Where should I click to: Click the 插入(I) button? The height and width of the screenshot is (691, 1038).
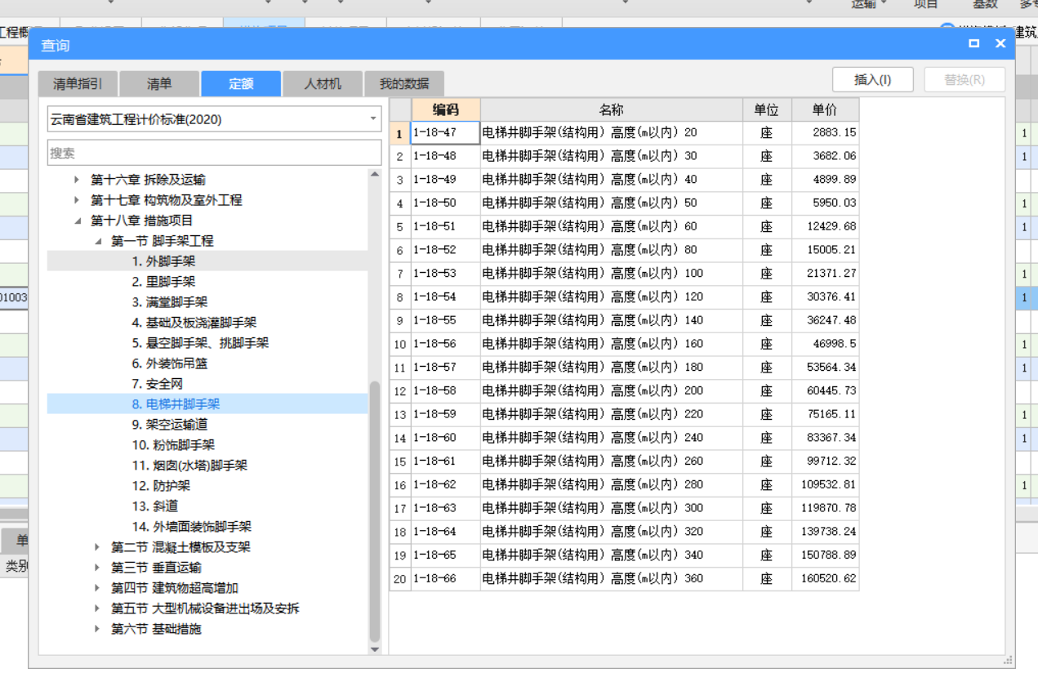click(x=872, y=79)
